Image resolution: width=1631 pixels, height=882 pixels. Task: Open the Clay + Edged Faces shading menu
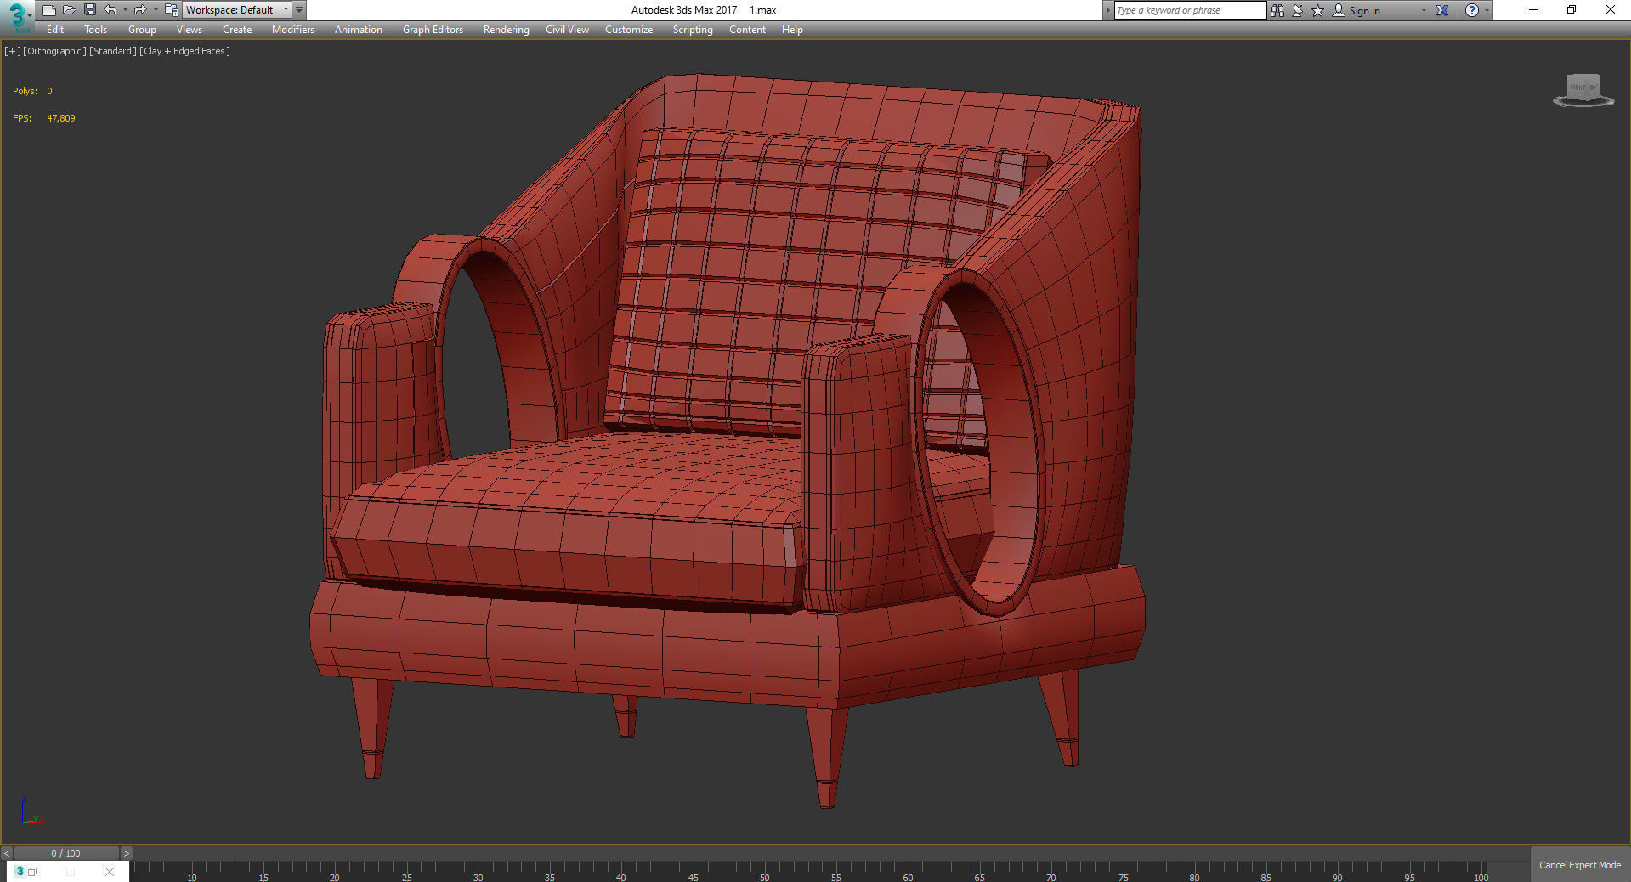pyautogui.click(x=184, y=51)
